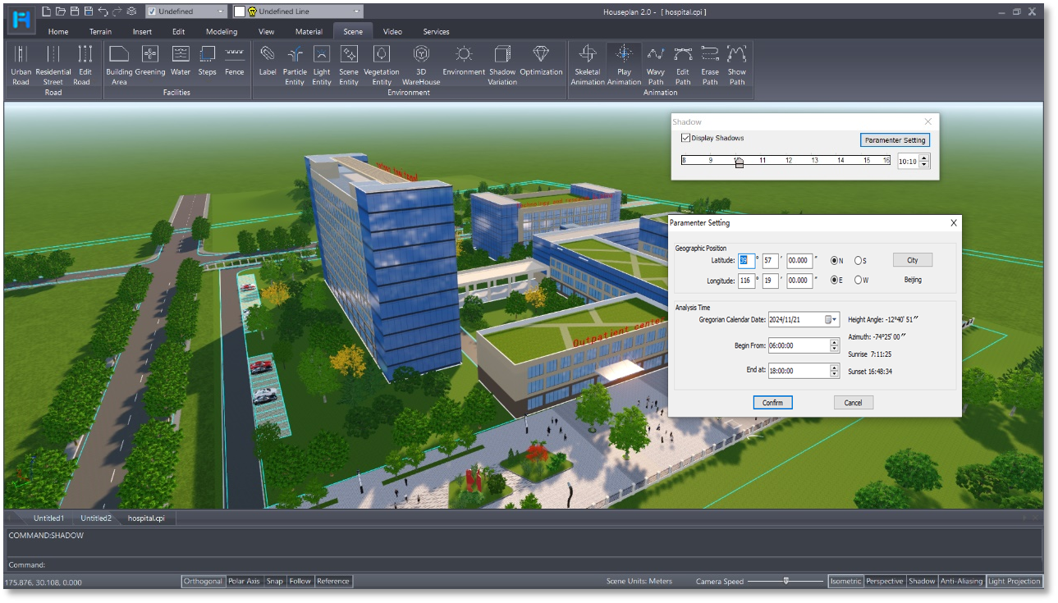Open the Terrain menu
The height and width of the screenshot is (603, 1058).
coord(99,31)
